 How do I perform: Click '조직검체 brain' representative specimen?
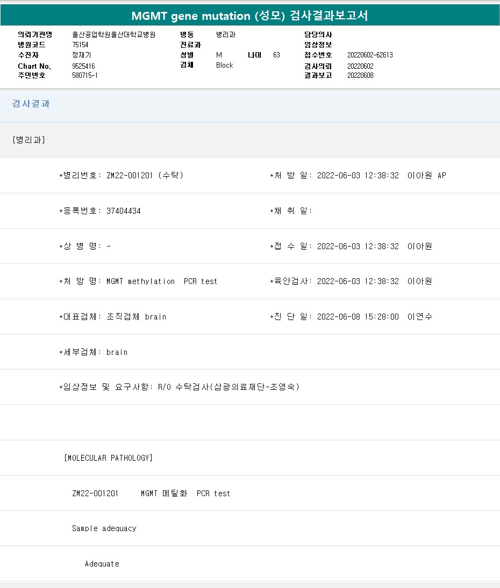(x=136, y=316)
